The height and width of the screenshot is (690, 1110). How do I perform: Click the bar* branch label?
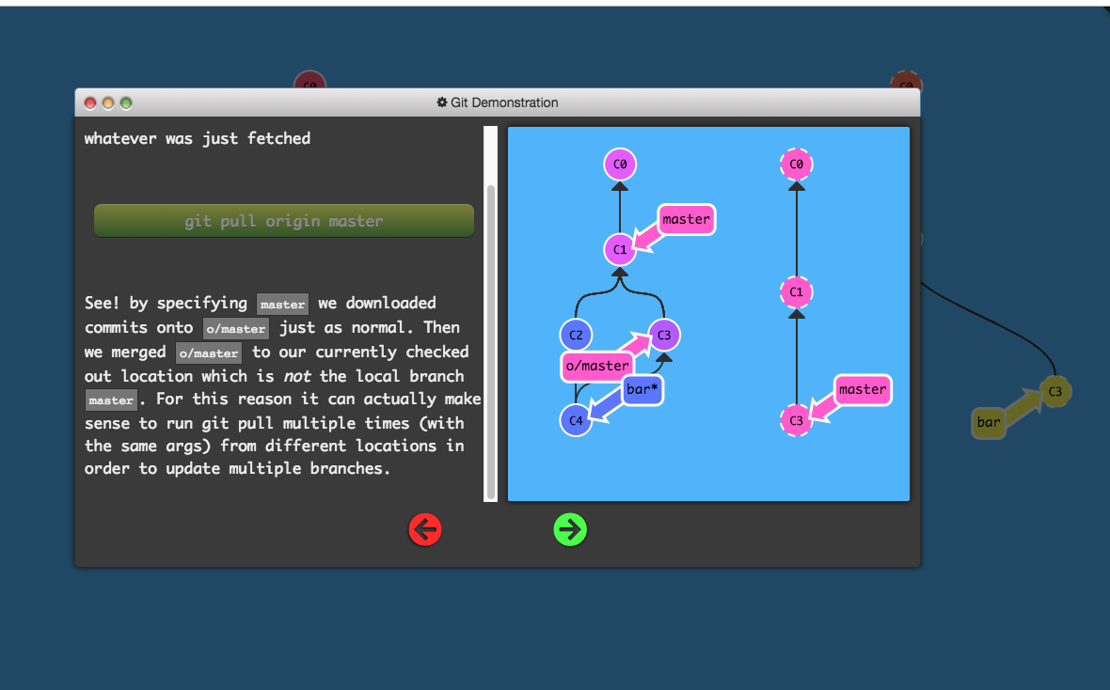click(642, 389)
